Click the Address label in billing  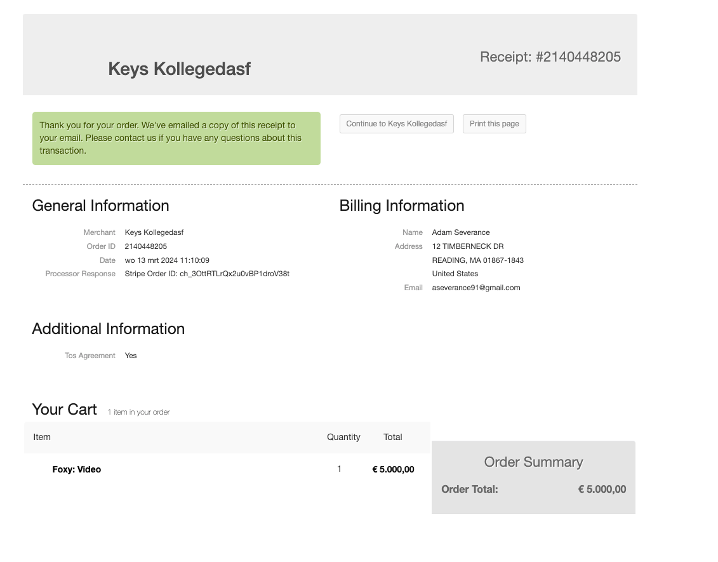[x=408, y=246]
